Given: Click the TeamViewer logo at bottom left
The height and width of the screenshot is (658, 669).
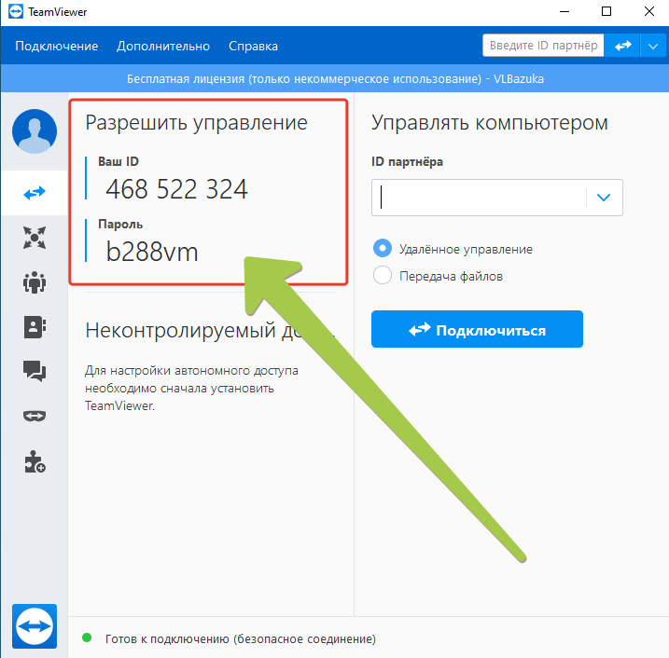Looking at the screenshot, I should (35, 625).
